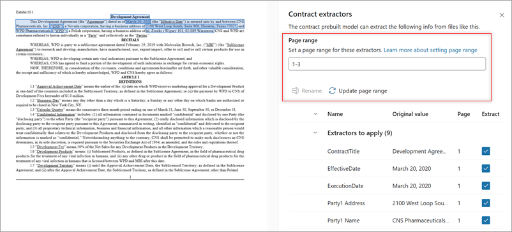Click the Original value column header
Image resolution: width=512 pixels, height=232 pixels.
410,114
